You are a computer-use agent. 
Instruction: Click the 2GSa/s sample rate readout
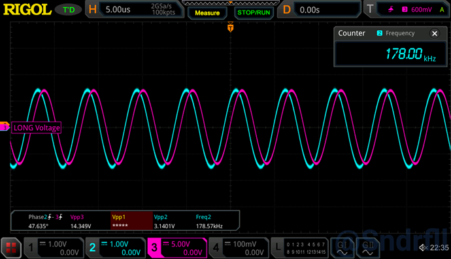tap(161, 7)
